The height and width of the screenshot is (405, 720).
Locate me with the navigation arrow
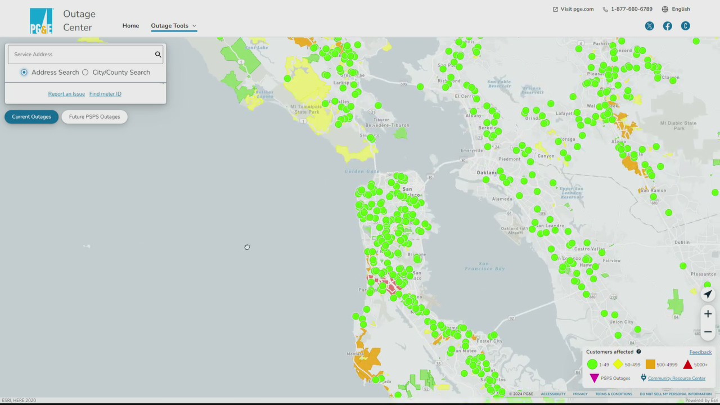tap(708, 294)
